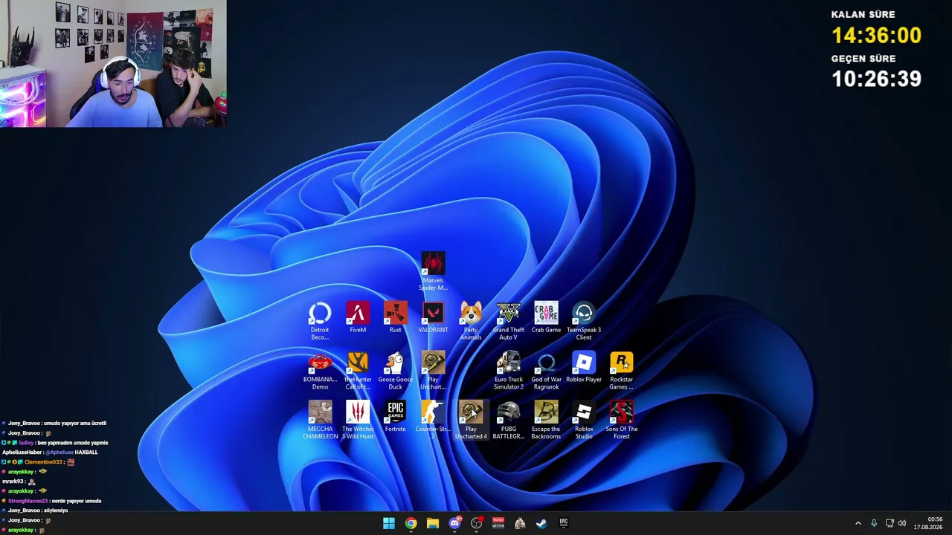The height and width of the screenshot is (535, 952).
Task: Click the Rust game shortcut
Action: (396, 317)
